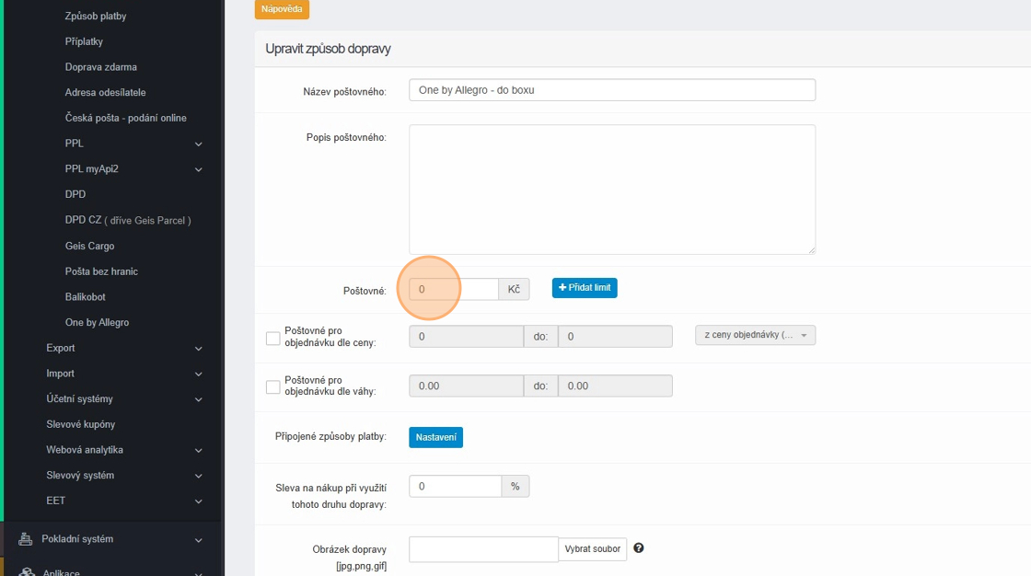Image resolution: width=1031 pixels, height=576 pixels.
Task: Enable Poštovné pro objednávku dle ceny checkbox
Action: click(272, 338)
